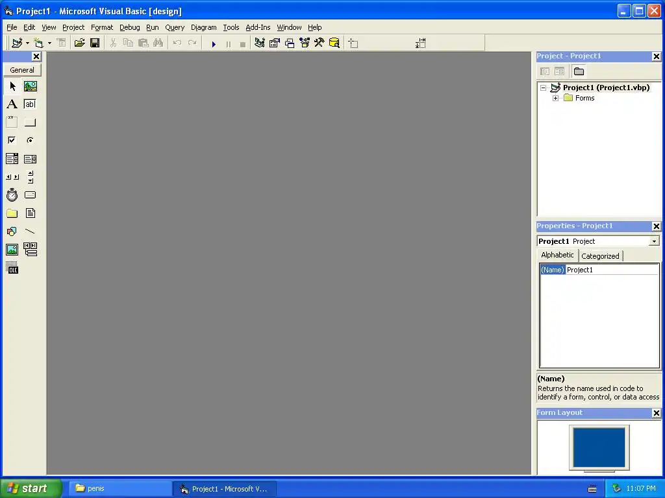Select the DirListBox folder control
The height and width of the screenshot is (498, 665).
pyautogui.click(x=12, y=213)
